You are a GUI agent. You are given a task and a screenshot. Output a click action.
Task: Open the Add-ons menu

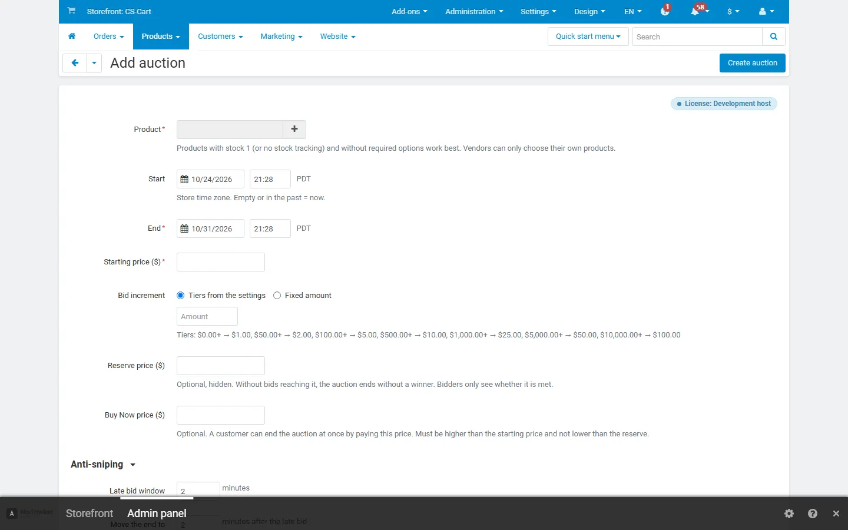pyautogui.click(x=409, y=11)
